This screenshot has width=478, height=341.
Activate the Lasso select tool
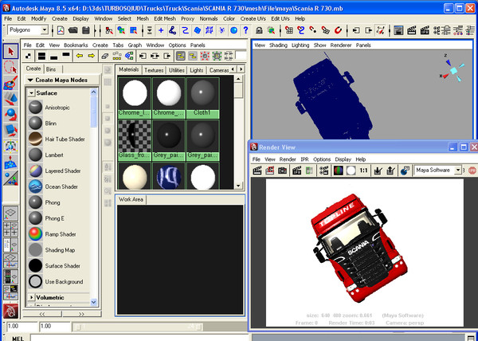click(11, 67)
